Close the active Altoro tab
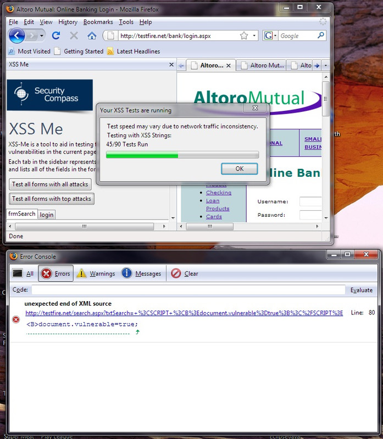The height and width of the screenshot is (439, 383). pos(229,65)
